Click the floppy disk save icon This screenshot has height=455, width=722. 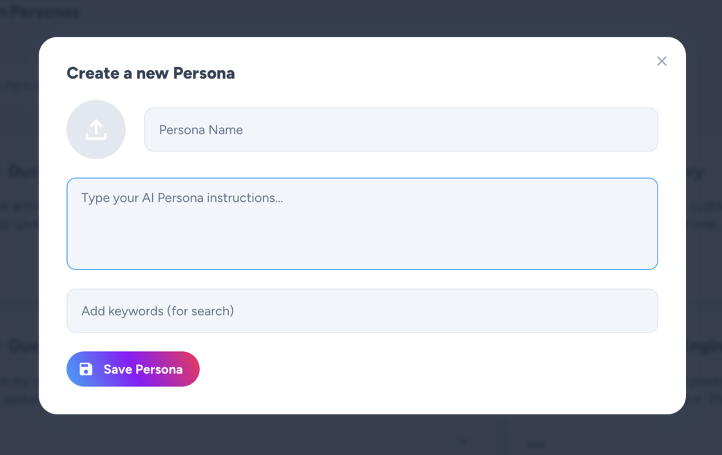pos(86,369)
